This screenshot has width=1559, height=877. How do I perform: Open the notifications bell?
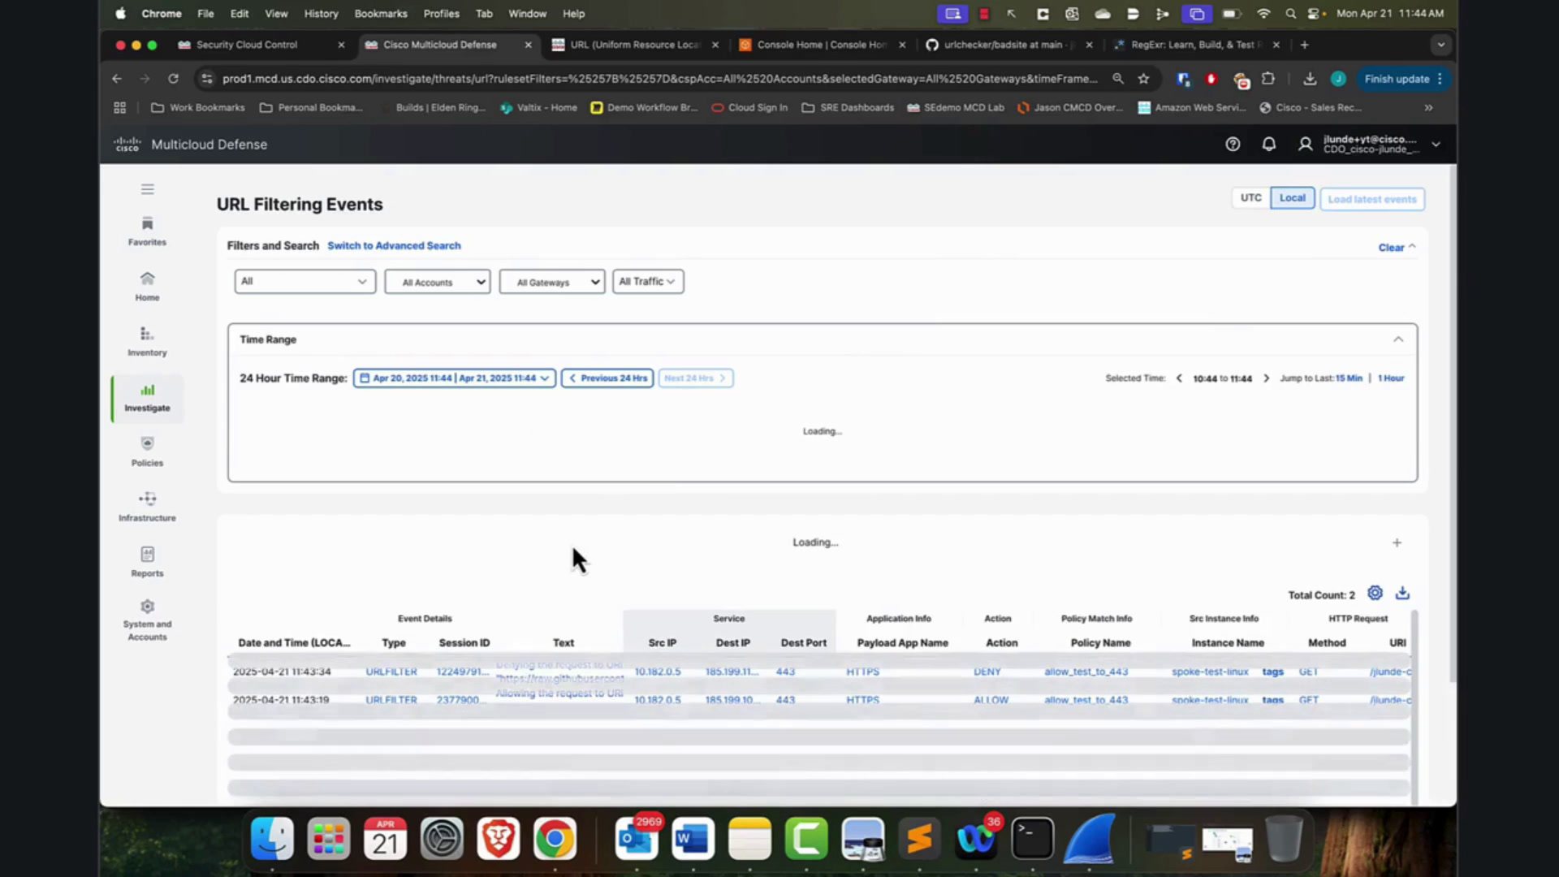pyautogui.click(x=1268, y=145)
